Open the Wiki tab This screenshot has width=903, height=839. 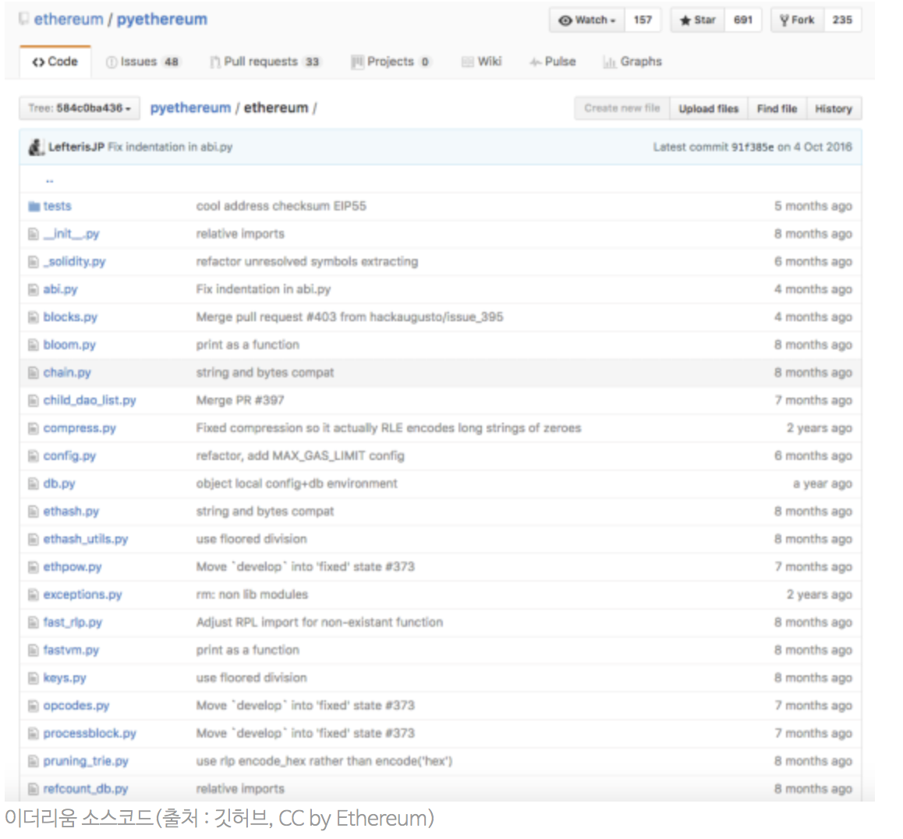point(482,62)
